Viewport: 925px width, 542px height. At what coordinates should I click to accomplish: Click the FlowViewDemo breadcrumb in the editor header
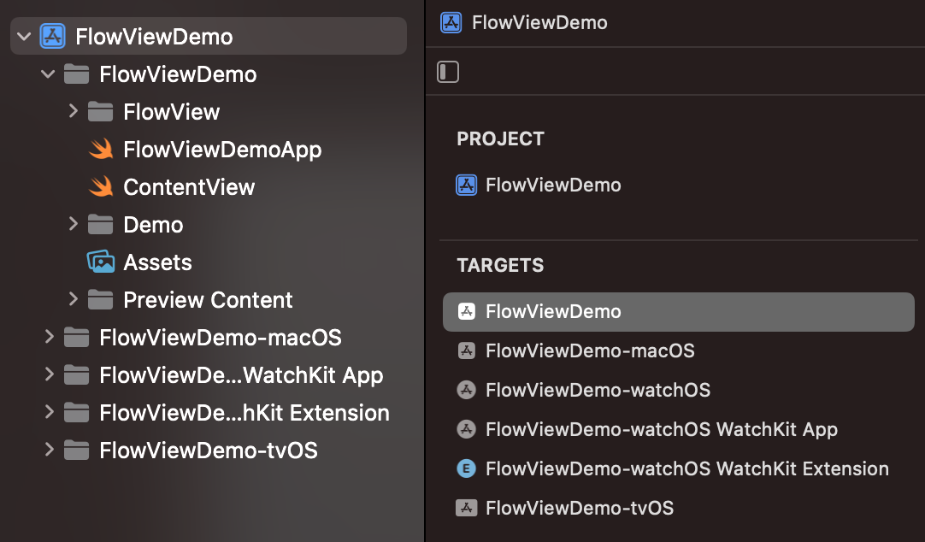click(539, 22)
